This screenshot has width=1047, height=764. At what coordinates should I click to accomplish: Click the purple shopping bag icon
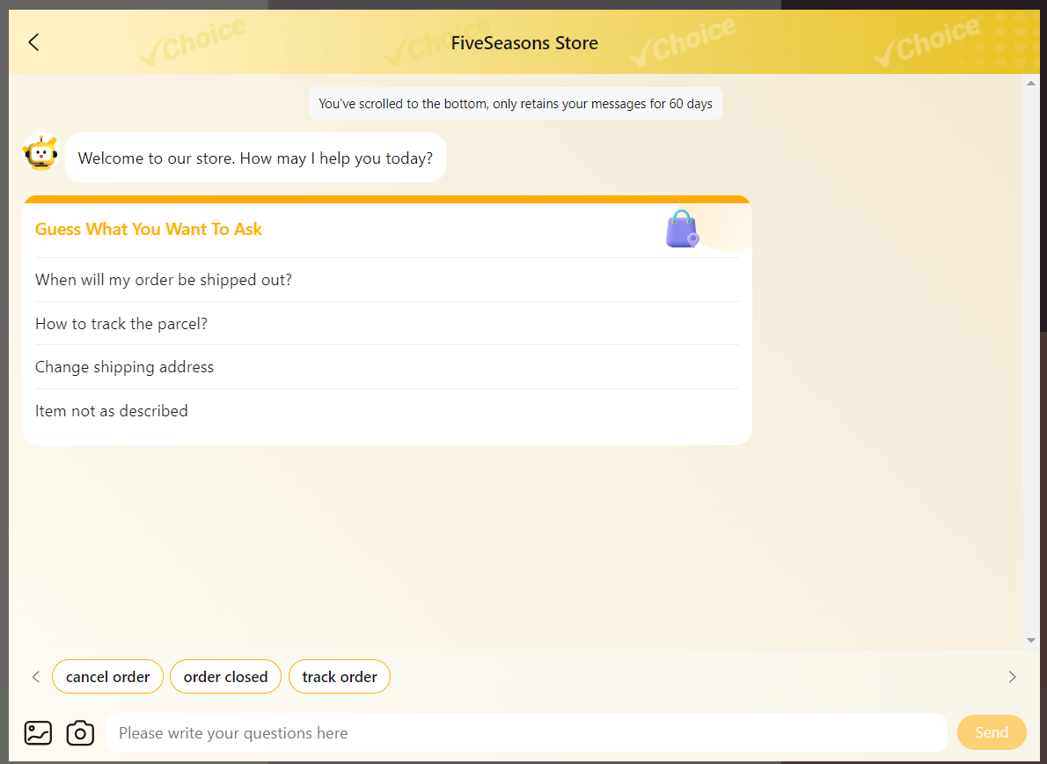(682, 228)
